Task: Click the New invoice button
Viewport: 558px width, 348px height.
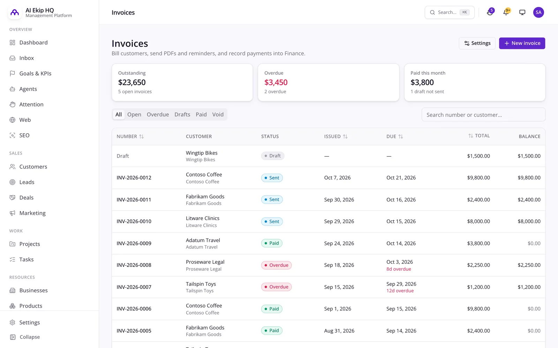Action: [522, 43]
